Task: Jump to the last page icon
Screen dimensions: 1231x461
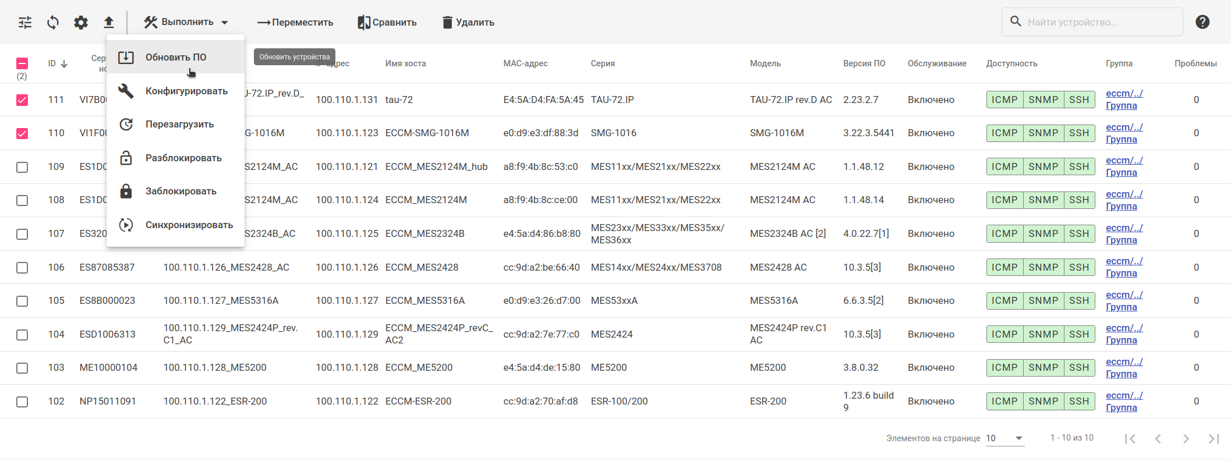Action: point(1214,438)
